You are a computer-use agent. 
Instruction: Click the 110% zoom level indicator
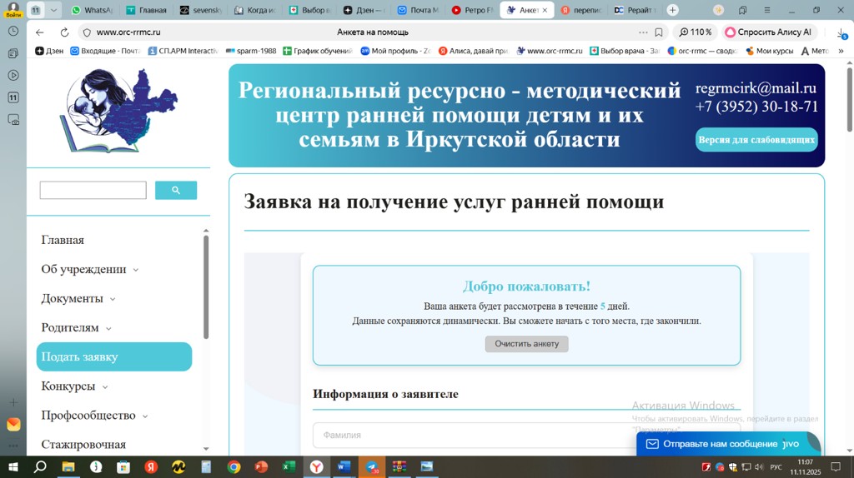pos(696,32)
